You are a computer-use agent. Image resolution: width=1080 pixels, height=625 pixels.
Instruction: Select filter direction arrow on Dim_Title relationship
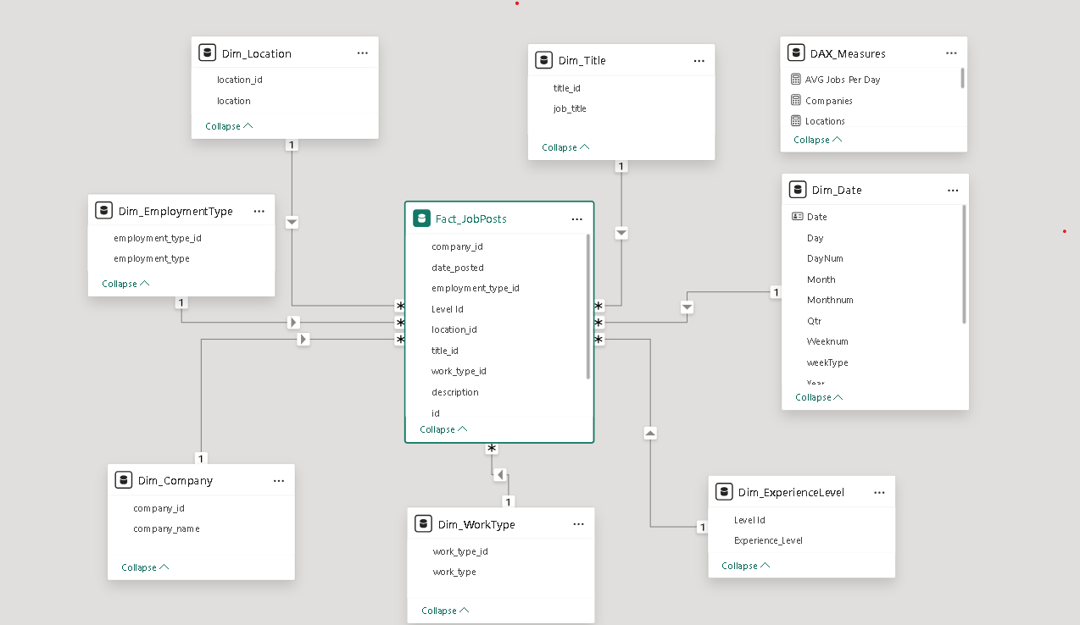click(621, 232)
